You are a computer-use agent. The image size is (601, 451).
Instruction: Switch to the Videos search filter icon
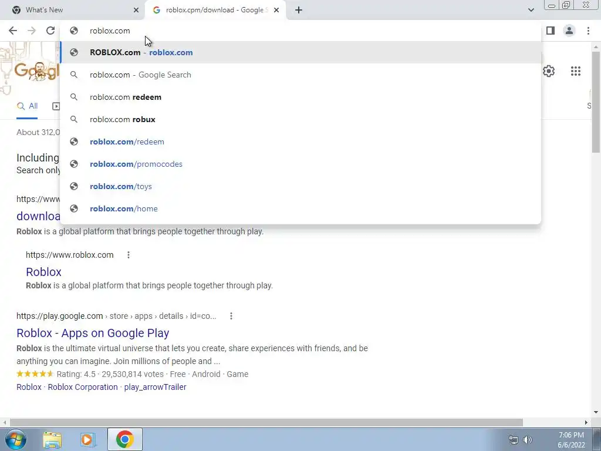pyautogui.click(x=56, y=106)
